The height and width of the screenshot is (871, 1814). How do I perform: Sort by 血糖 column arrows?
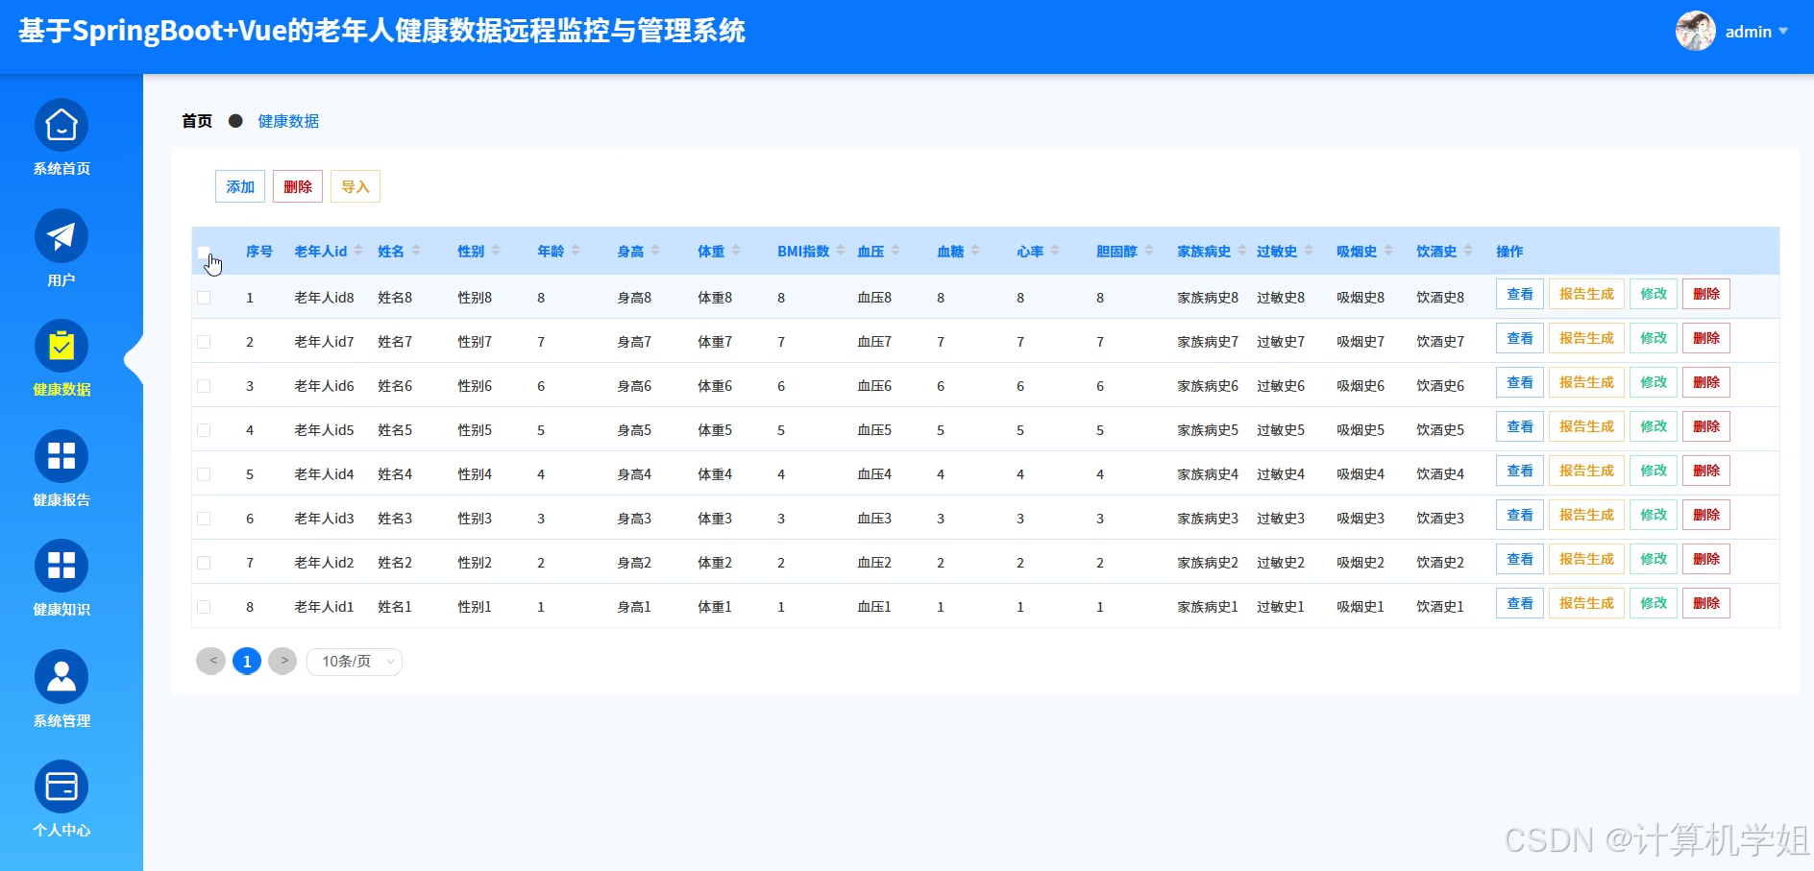point(975,251)
